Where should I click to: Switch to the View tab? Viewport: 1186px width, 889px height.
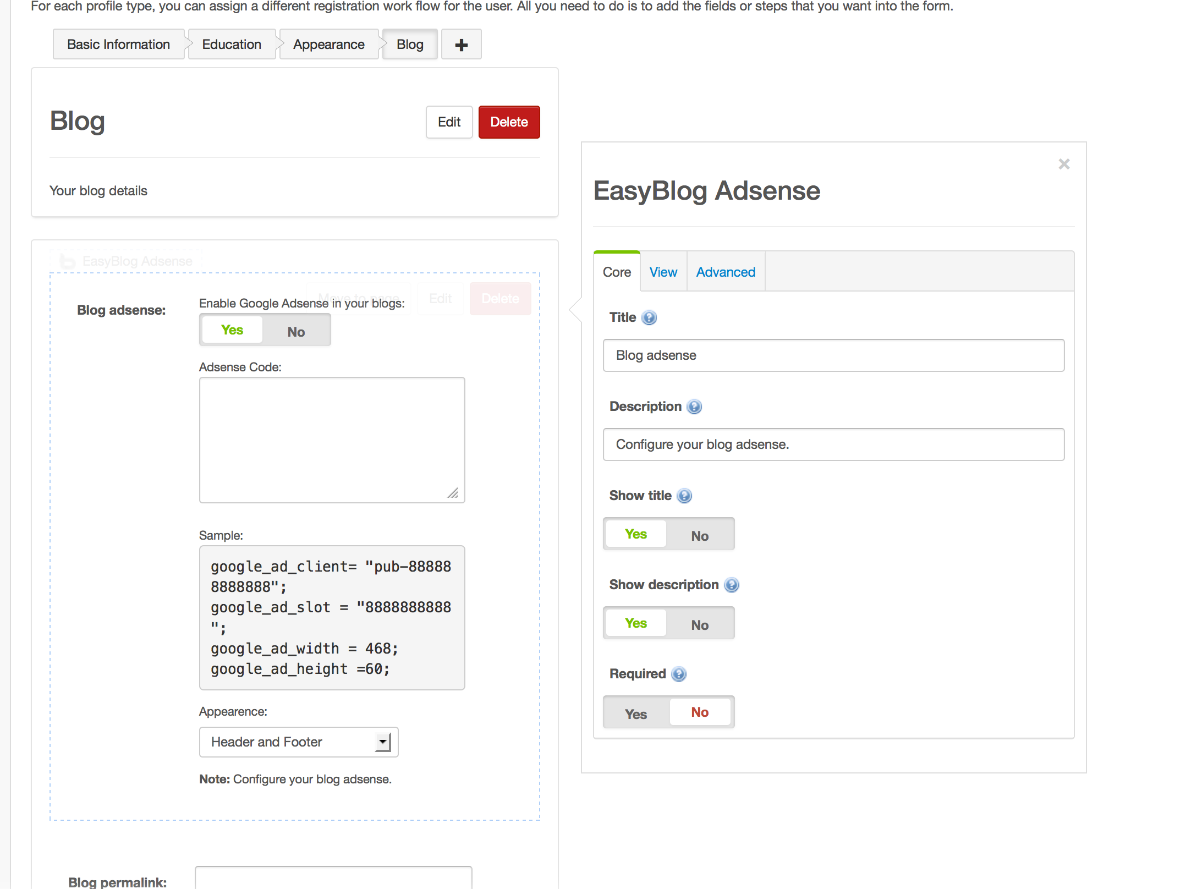663,272
